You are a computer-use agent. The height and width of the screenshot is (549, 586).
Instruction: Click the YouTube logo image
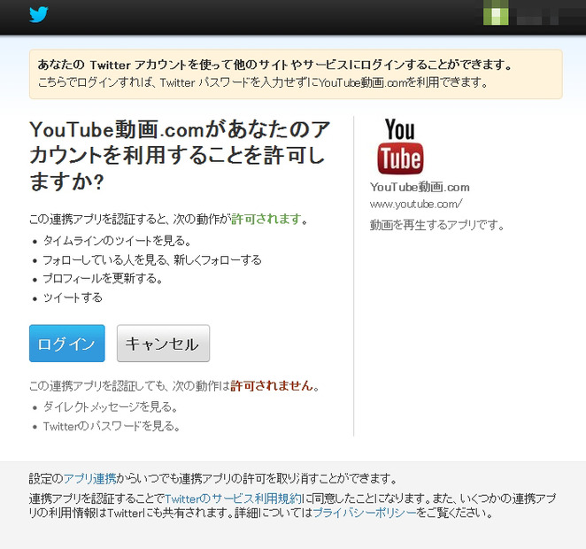[x=400, y=146]
